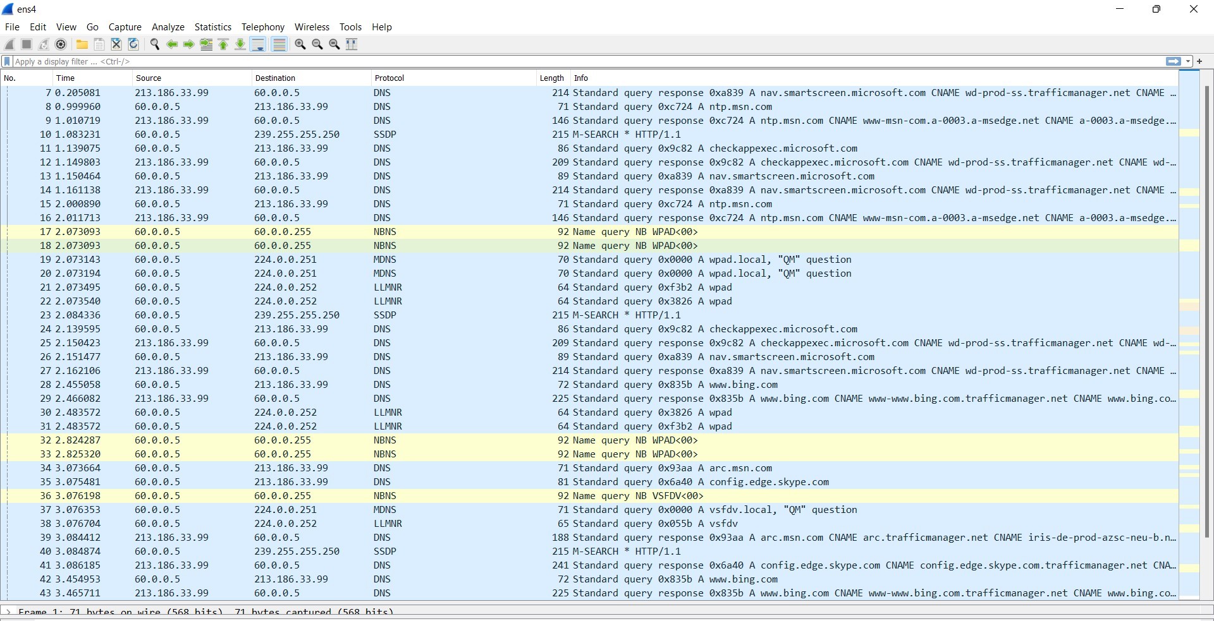
Task: Expand the display filter history dropdown
Action: pyautogui.click(x=1188, y=61)
